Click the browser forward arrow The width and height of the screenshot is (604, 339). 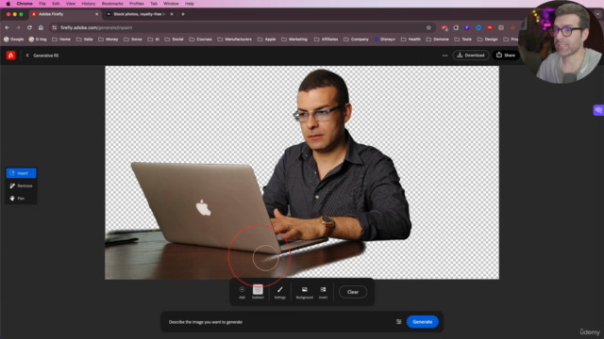coord(18,27)
